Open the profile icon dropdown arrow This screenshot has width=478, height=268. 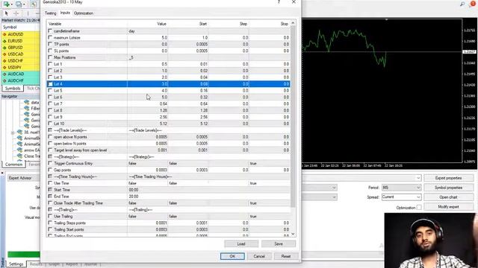(24, 4)
